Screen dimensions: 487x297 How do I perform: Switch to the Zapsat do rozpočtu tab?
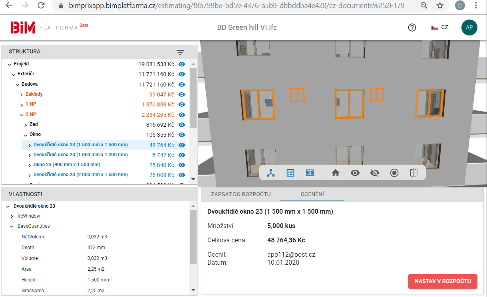241,194
